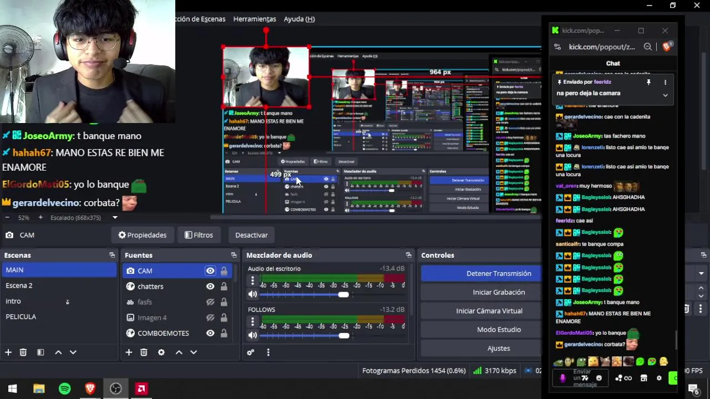Click the infinity icon in Kick chat bar
Image resolution: width=710 pixels, height=399 pixels.
click(x=628, y=378)
